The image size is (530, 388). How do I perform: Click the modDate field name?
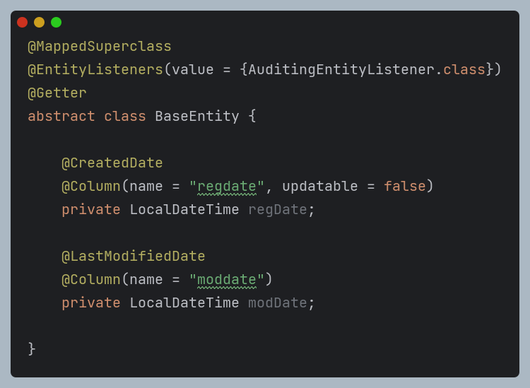coord(278,303)
